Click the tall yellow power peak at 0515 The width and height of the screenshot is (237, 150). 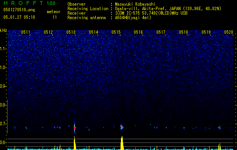[x=122, y=143]
